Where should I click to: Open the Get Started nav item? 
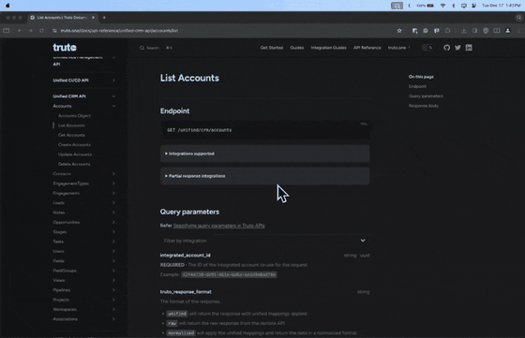[272, 48]
